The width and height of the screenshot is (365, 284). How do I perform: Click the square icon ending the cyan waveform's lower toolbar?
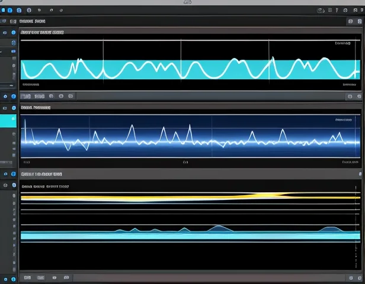coord(71,96)
